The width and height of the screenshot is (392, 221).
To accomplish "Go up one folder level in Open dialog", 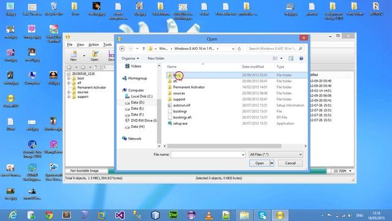I will point(143,48).
